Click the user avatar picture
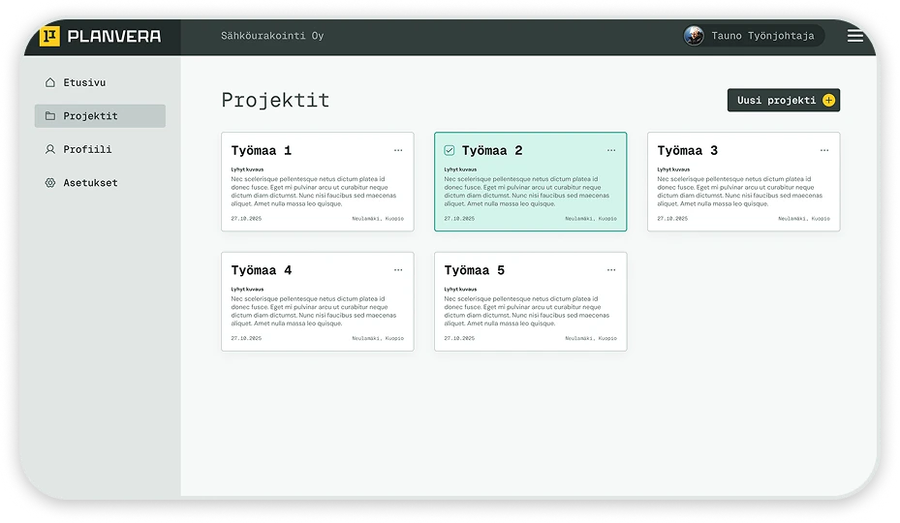 (x=694, y=36)
